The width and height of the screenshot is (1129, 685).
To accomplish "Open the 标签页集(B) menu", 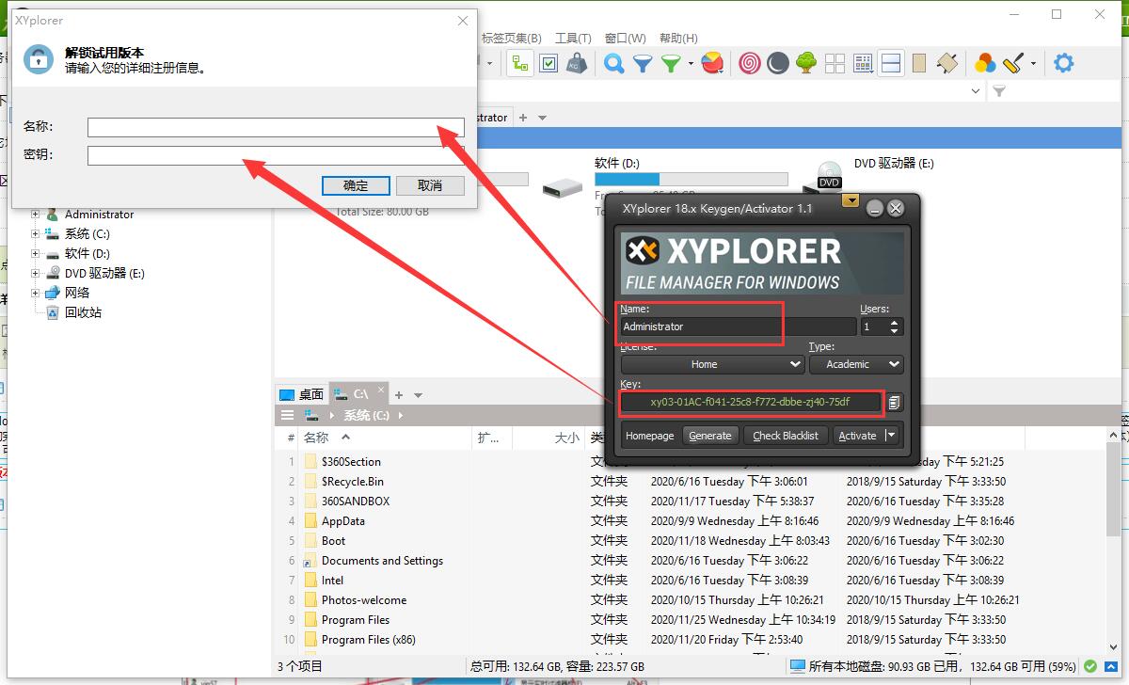I will [511, 39].
